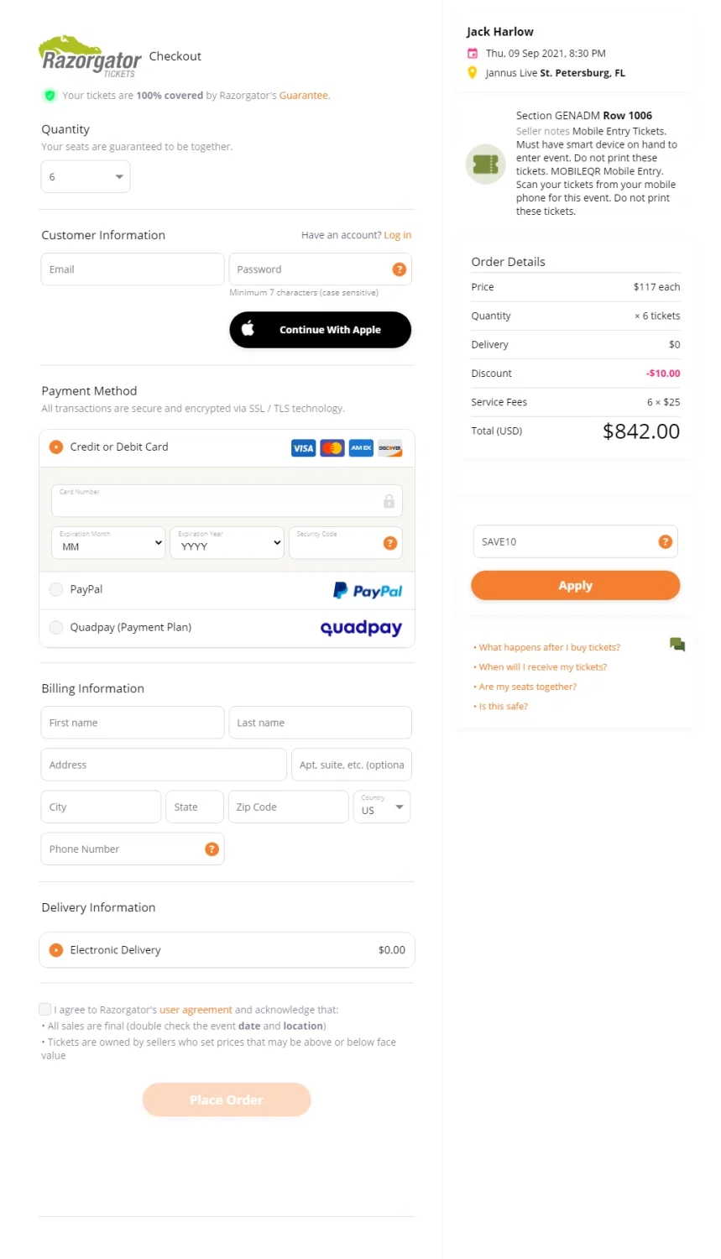Screen dimensions: 721x1259
Task: Click the Log in link
Action: tap(398, 235)
